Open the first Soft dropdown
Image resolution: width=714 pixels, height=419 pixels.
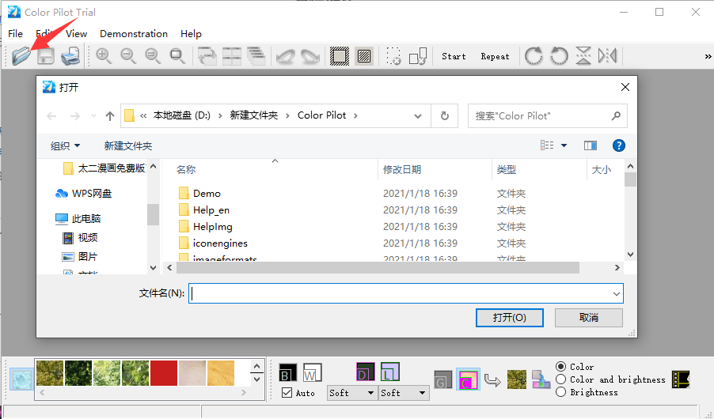352,393
